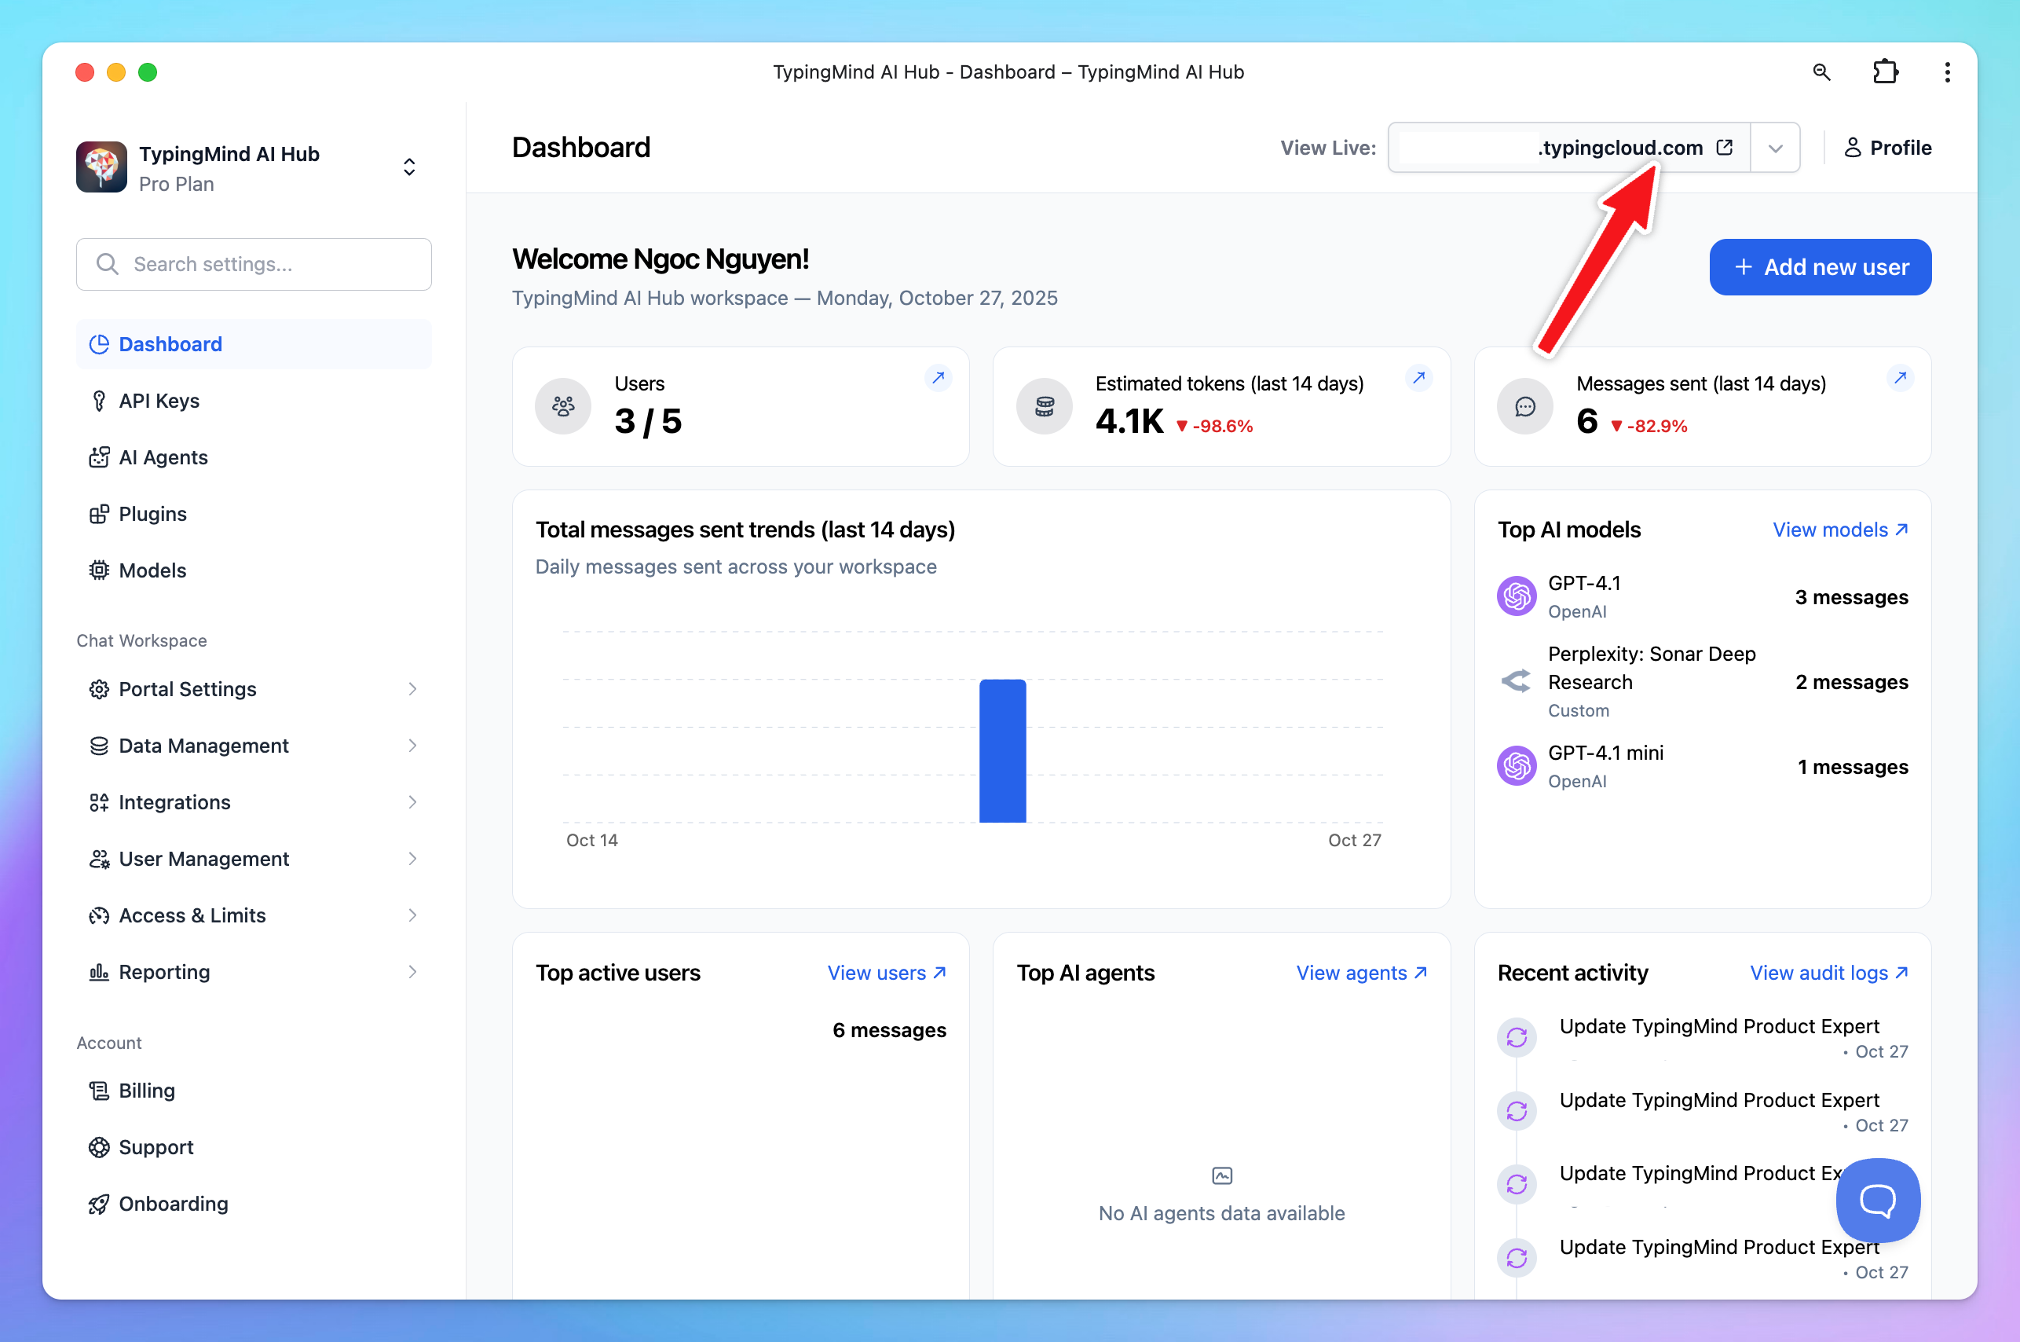This screenshot has height=1342, width=2020.
Task: Expand the View Live URL dropdown
Action: pos(1775,148)
